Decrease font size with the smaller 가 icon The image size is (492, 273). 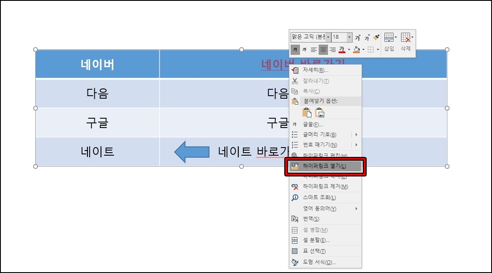(367, 38)
